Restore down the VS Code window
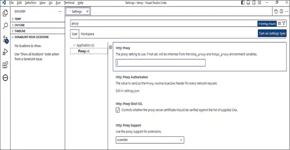290x150 pixels. 277,3
